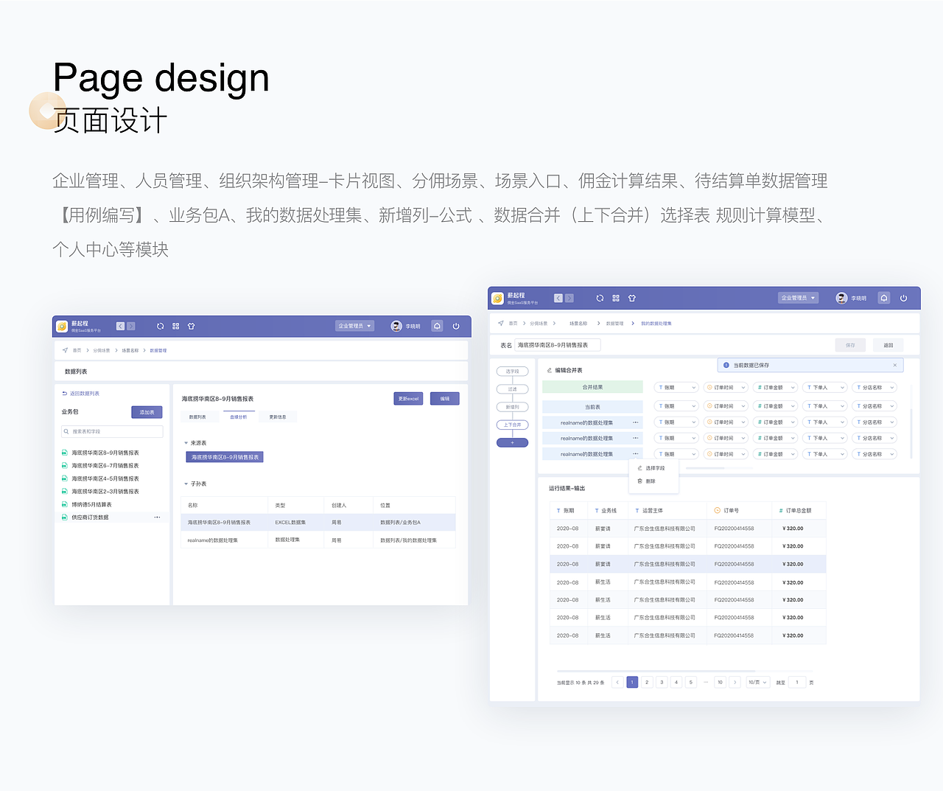Image resolution: width=943 pixels, height=791 pixels.
Task: Add a step with the plus button
Action: pos(513,442)
